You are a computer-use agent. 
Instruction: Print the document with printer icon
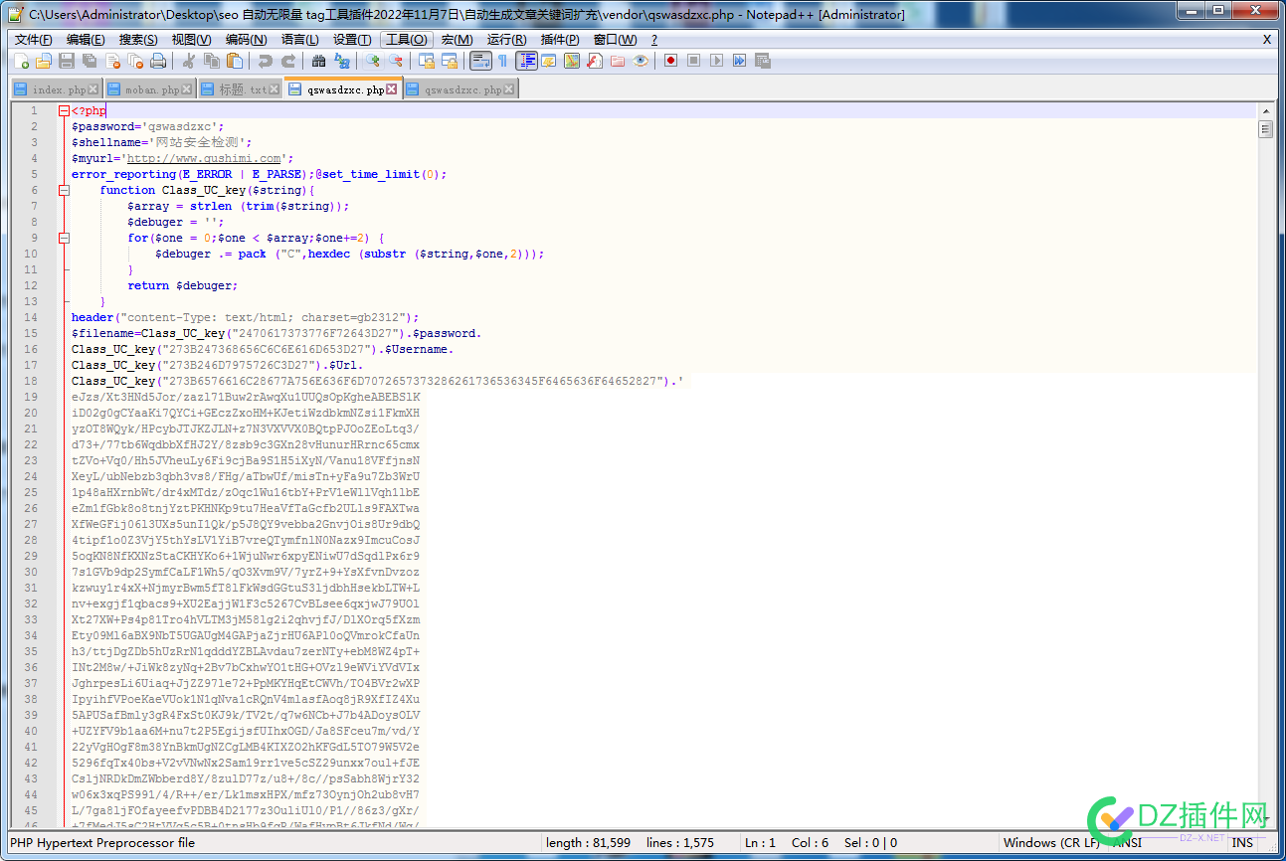click(x=158, y=61)
